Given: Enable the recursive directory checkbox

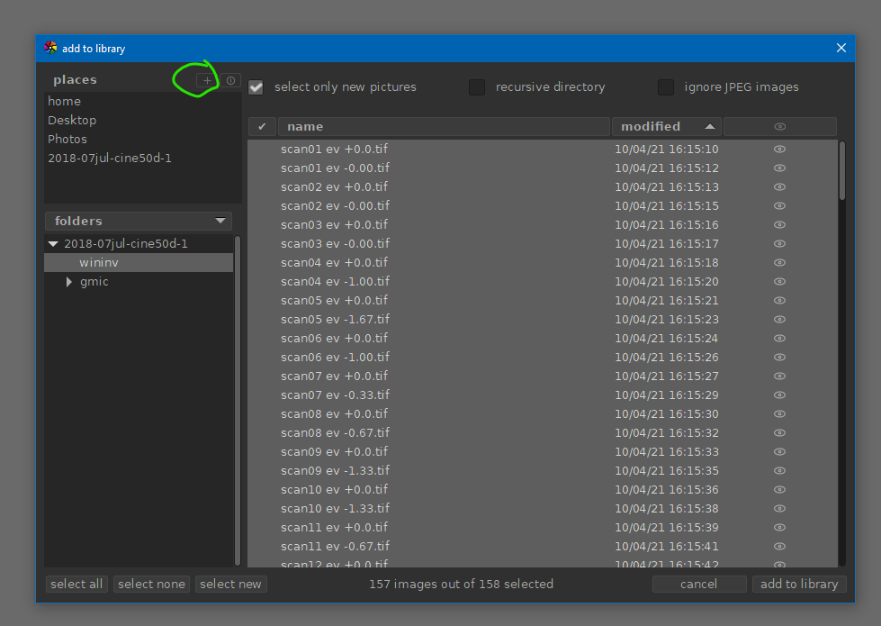Looking at the screenshot, I should (x=477, y=87).
